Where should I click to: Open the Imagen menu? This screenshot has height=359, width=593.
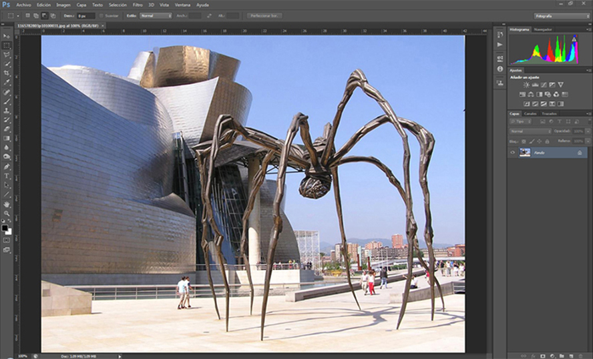click(63, 5)
